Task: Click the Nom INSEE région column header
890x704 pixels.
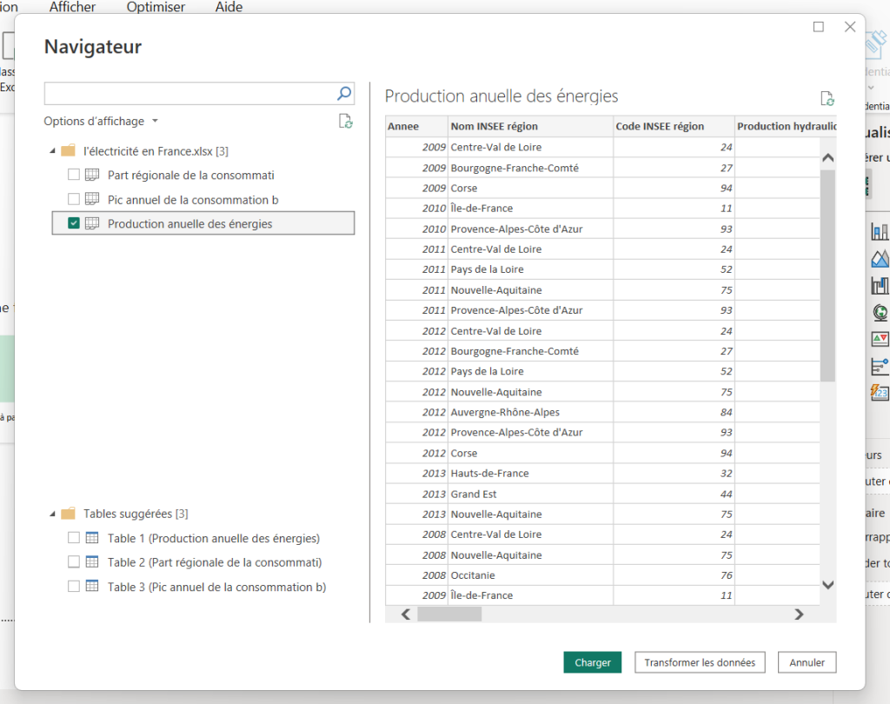Action: [x=531, y=126]
